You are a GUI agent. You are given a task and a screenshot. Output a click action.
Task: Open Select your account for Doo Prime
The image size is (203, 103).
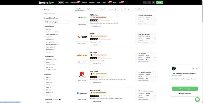pyautogui.click(x=144, y=80)
